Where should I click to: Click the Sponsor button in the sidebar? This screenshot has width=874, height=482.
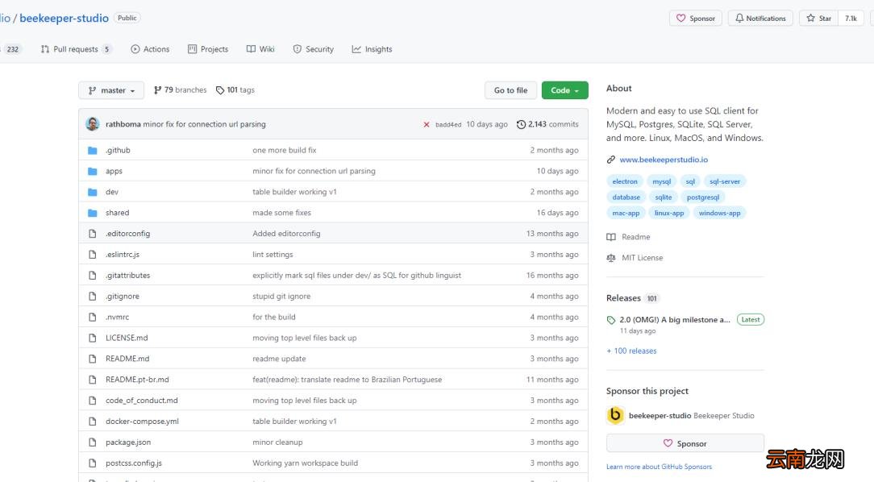tap(685, 443)
